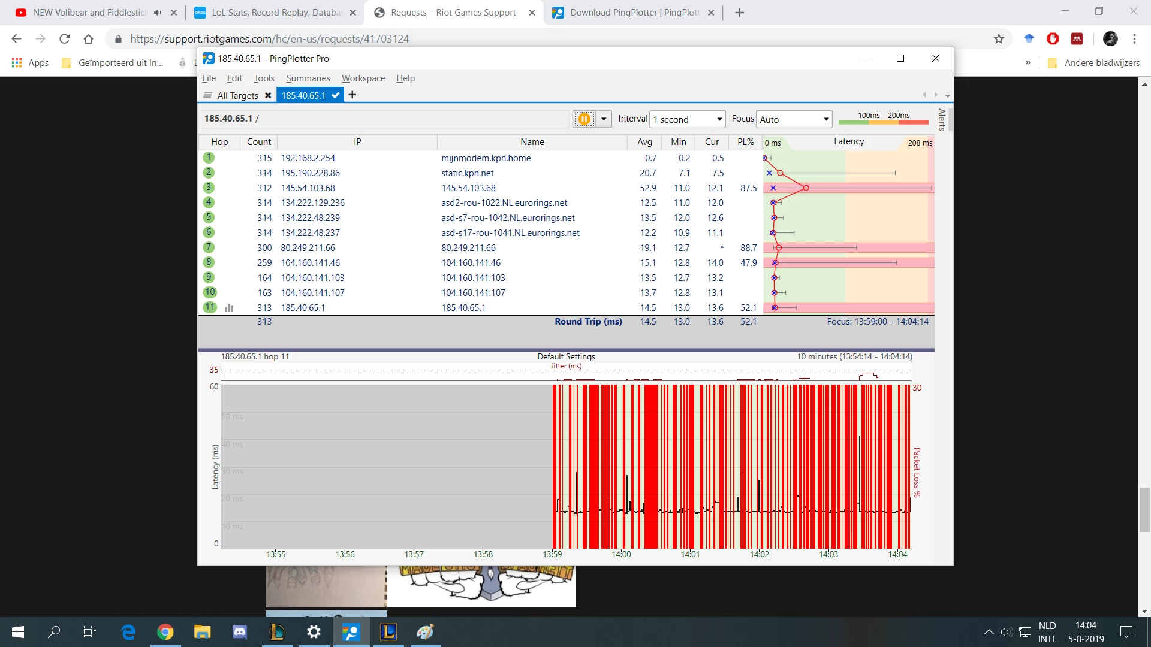
Task: Add a new target tab with the plus icon
Action: pyautogui.click(x=352, y=95)
